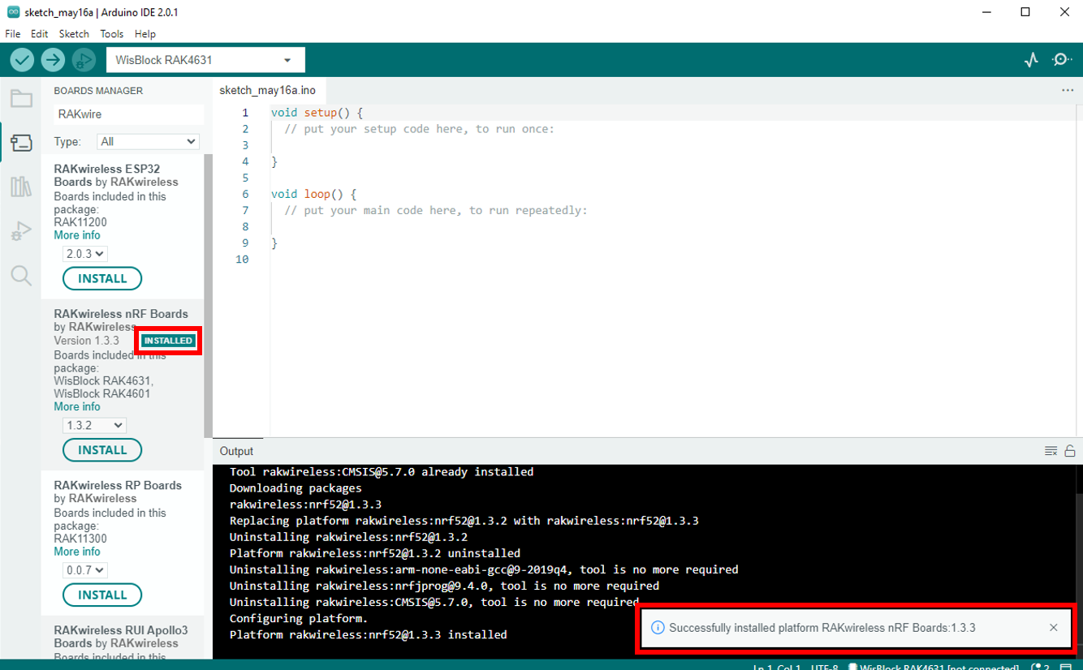The image size is (1083, 670).
Task: Install RAKwireless ESP32 Boards
Action: tap(102, 278)
